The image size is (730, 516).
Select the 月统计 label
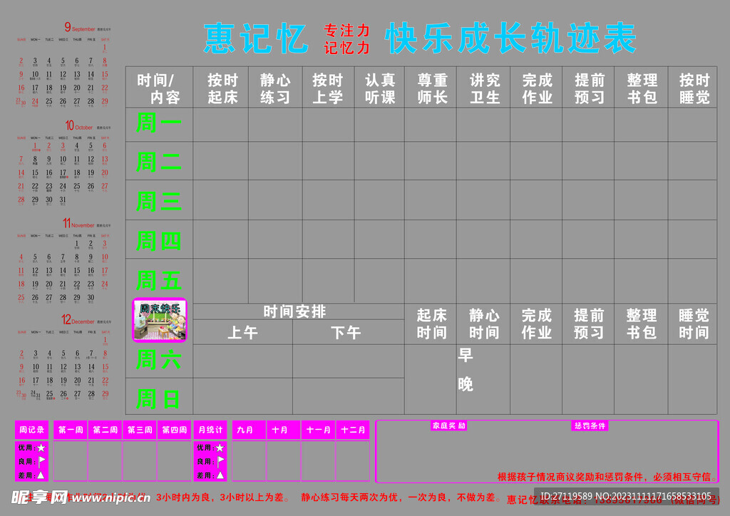pyautogui.click(x=210, y=430)
